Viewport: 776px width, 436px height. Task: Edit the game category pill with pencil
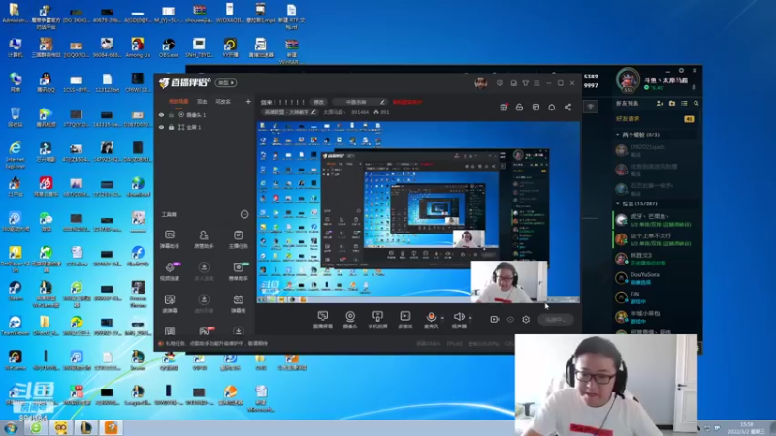(x=359, y=102)
